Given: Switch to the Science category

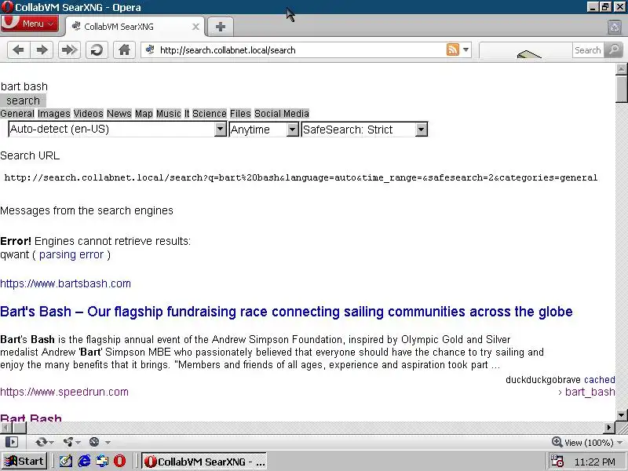Looking at the screenshot, I should pyautogui.click(x=210, y=114).
